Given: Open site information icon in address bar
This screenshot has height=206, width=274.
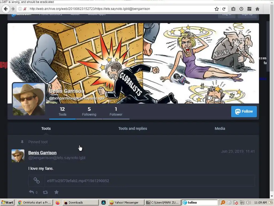Looking at the screenshot, I should [x=20, y=9].
